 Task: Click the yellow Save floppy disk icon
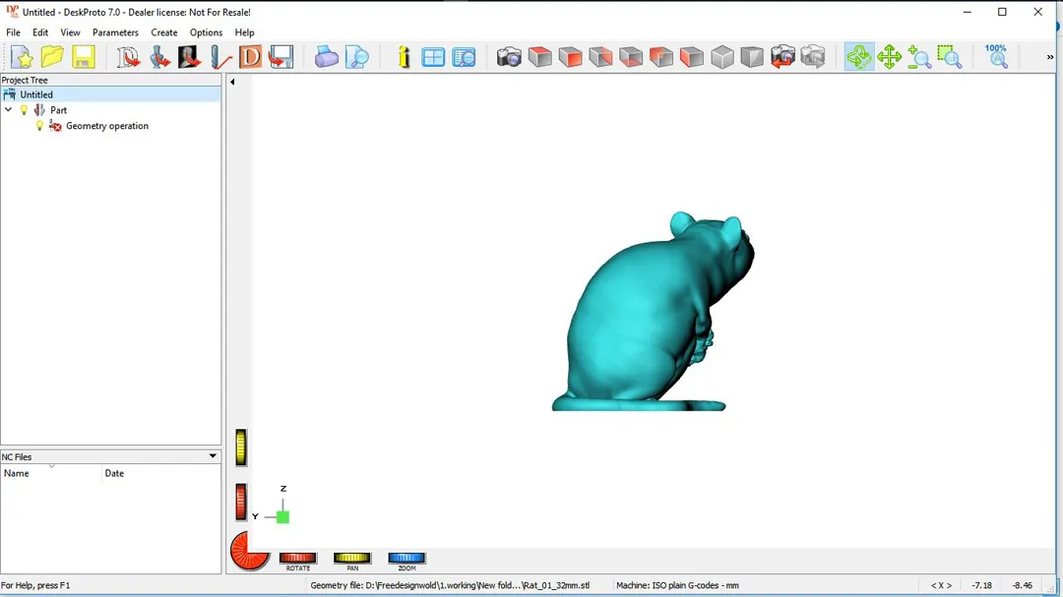pos(84,57)
